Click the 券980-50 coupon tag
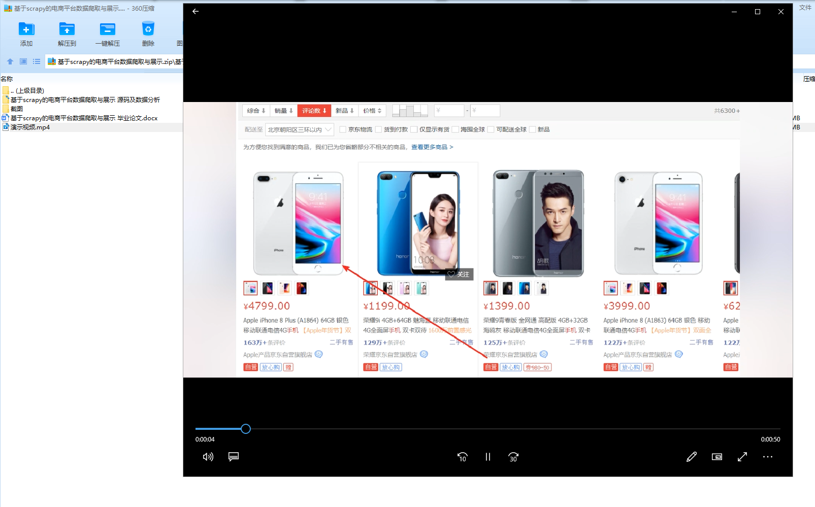 coord(537,367)
